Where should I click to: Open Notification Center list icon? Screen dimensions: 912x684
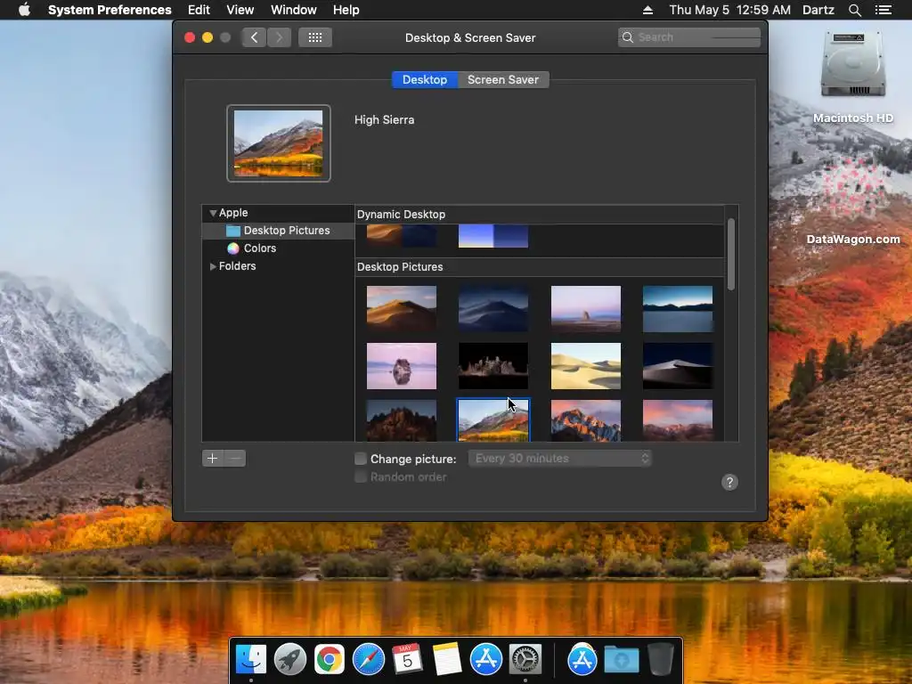pos(883,10)
